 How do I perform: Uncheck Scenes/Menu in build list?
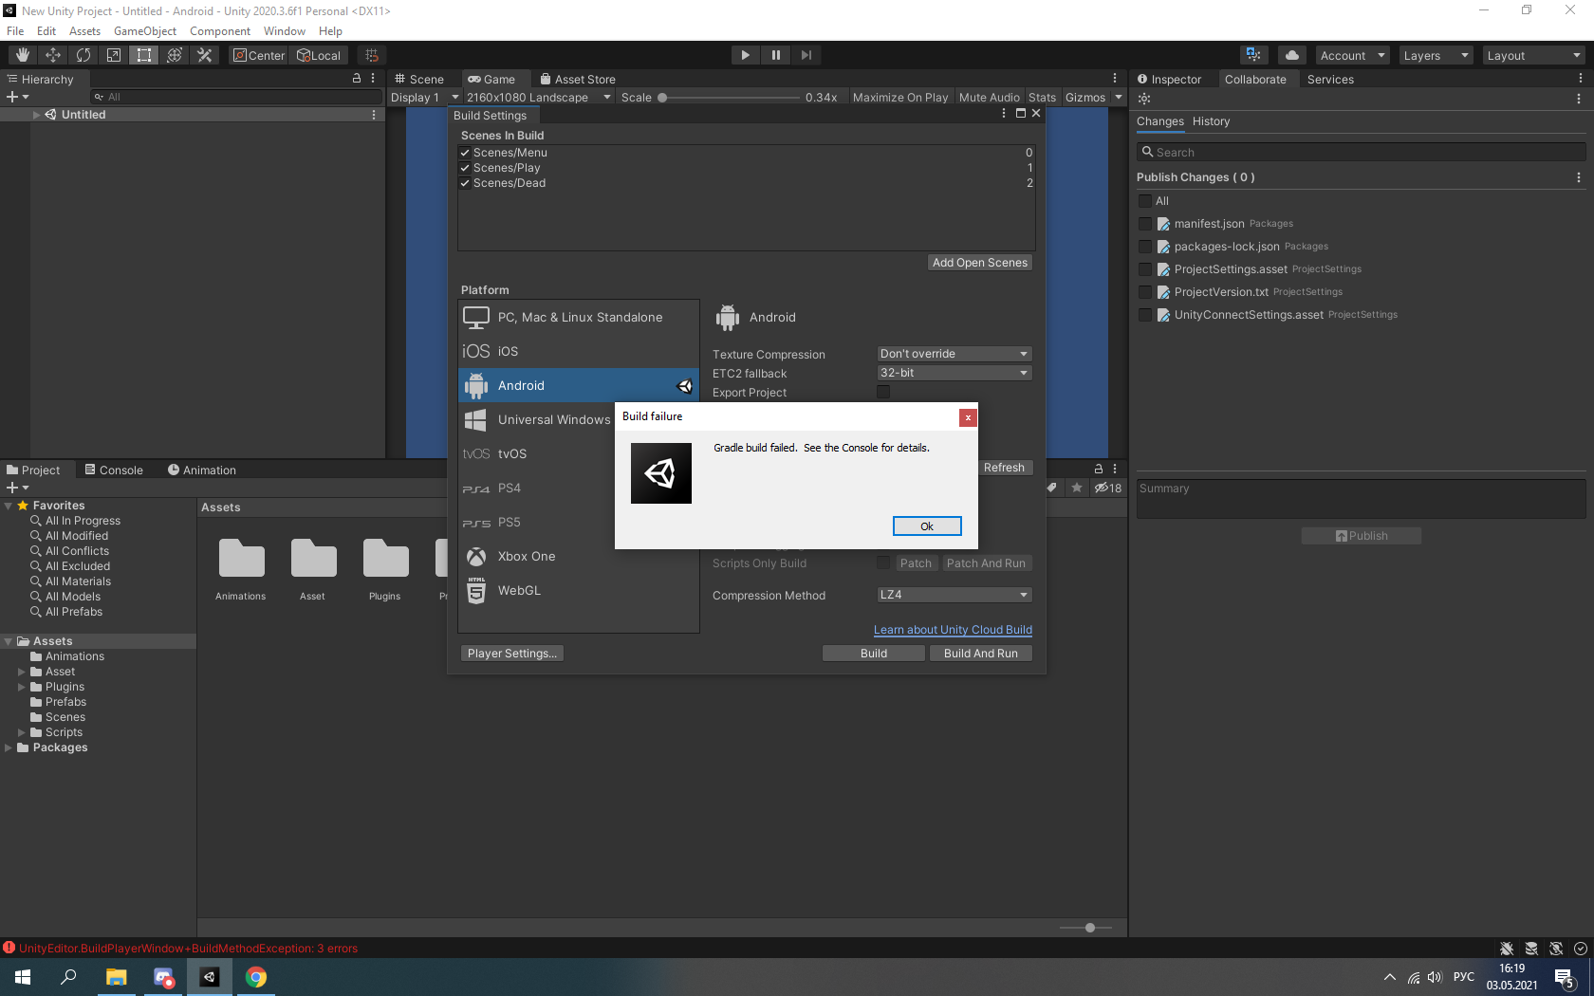point(465,153)
